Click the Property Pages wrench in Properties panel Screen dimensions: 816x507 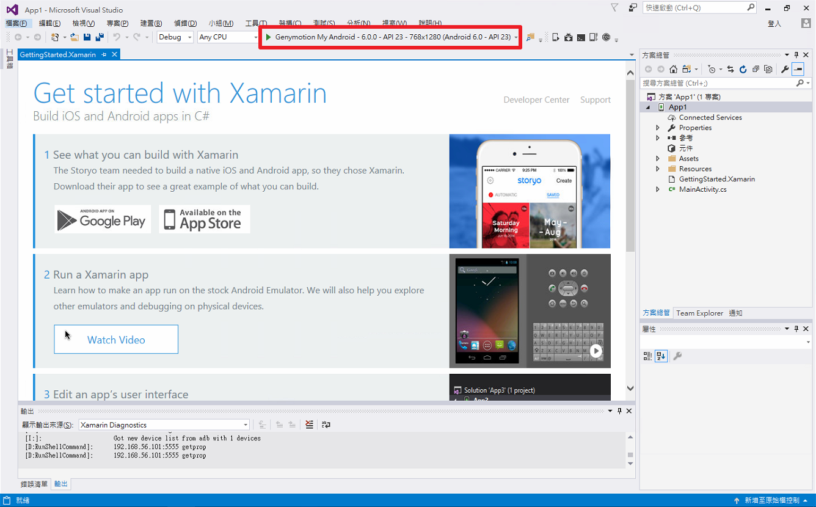[x=677, y=356]
